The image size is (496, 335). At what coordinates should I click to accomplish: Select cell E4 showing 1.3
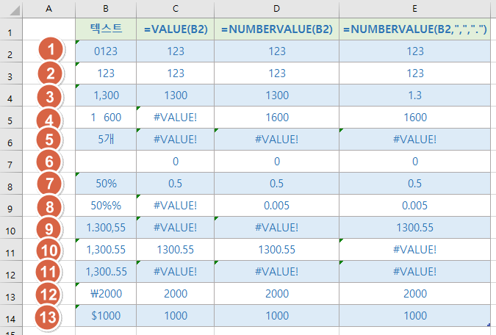(414, 96)
